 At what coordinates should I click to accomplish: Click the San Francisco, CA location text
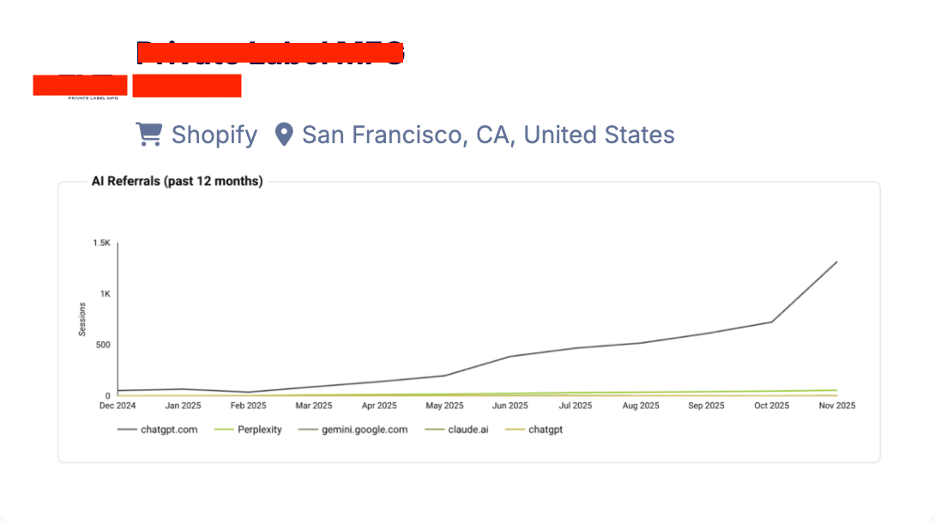(488, 135)
